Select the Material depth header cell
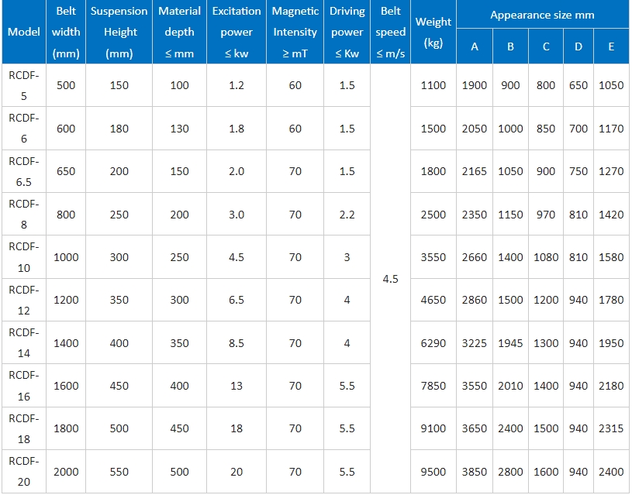 (x=179, y=32)
